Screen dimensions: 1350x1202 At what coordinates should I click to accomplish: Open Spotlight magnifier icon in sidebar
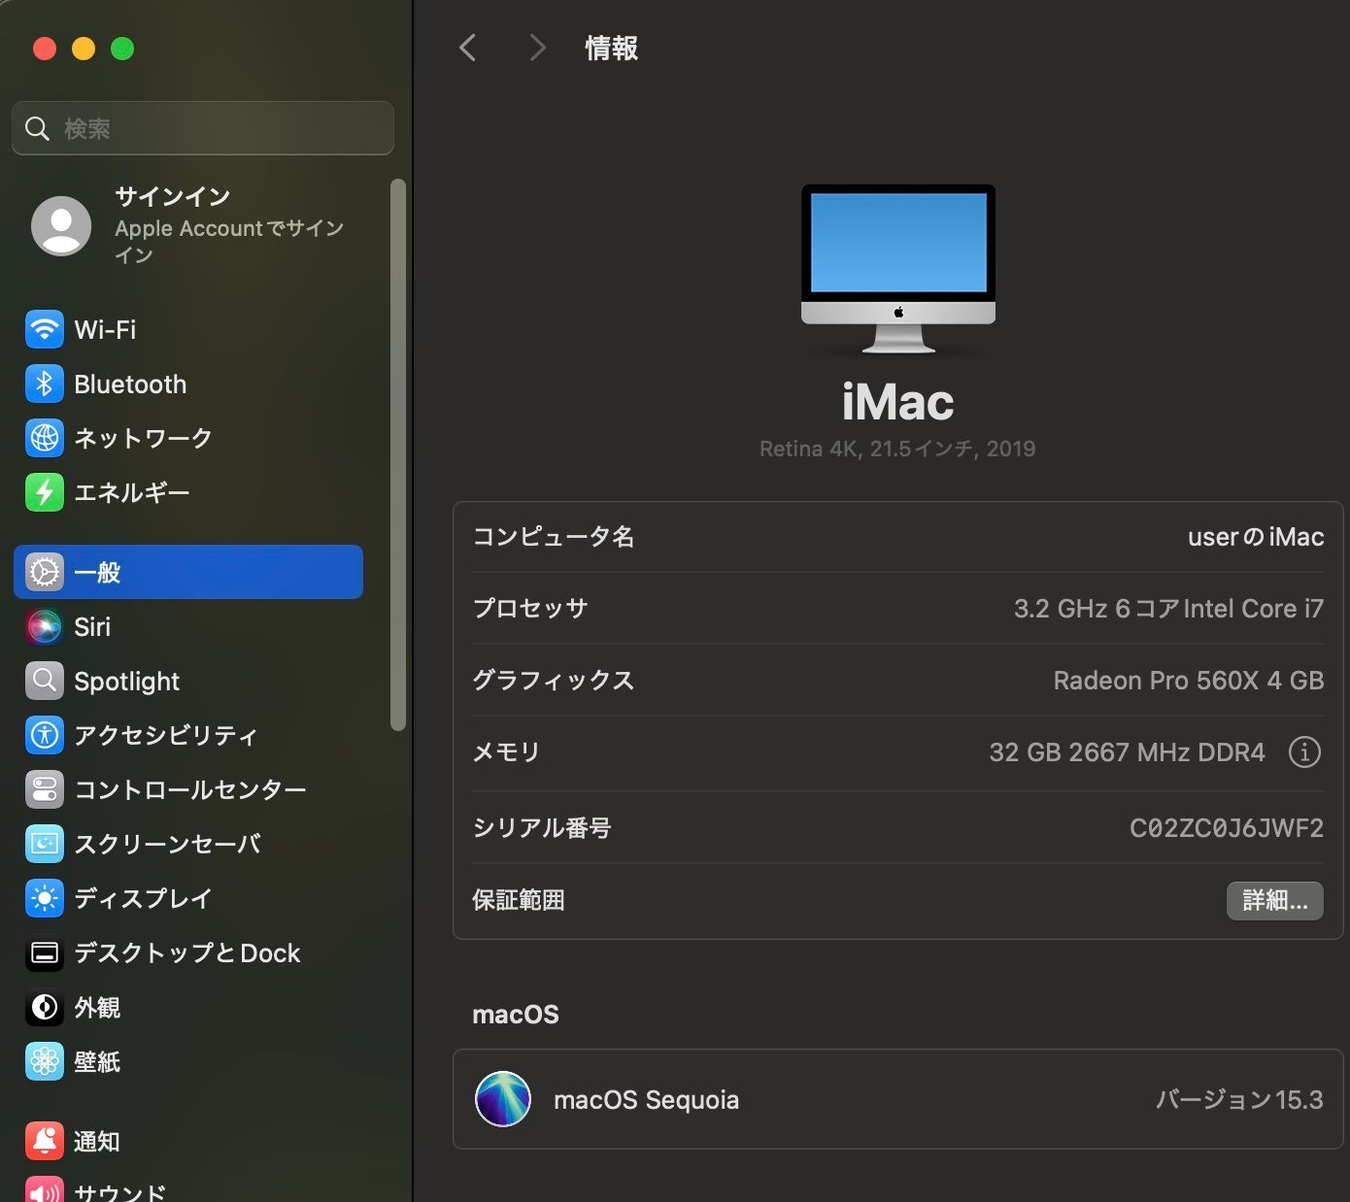45,682
